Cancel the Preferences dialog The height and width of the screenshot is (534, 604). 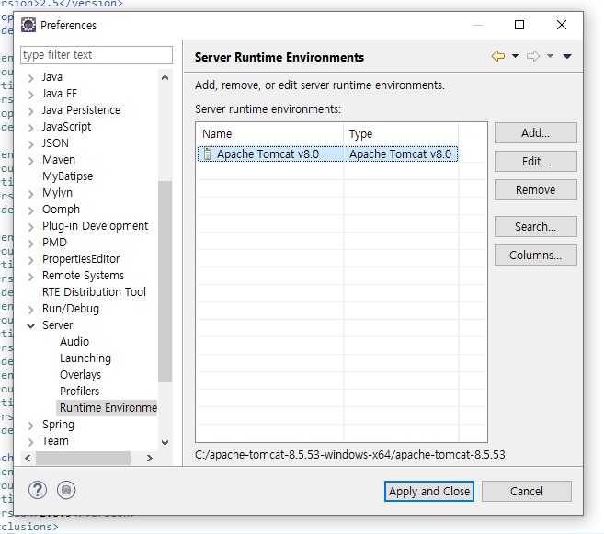click(x=526, y=492)
